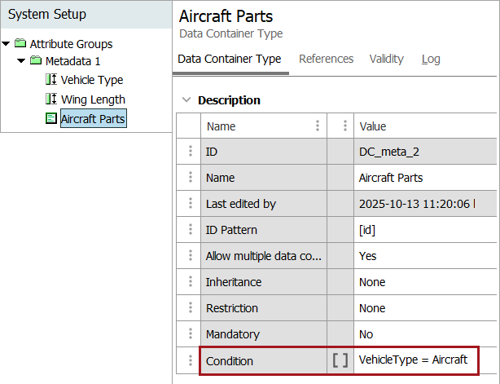The height and width of the screenshot is (384, 500).
Task: Click the drag handle beside ID row
Action: (190, 152)
